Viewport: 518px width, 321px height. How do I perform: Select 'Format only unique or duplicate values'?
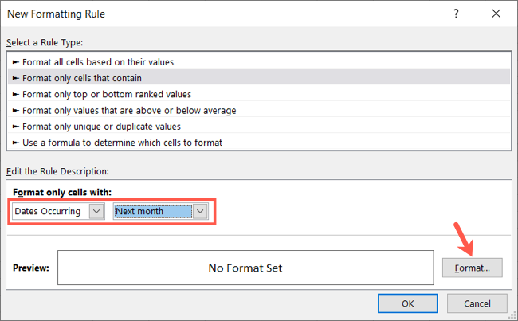click(x=101, y=126)
